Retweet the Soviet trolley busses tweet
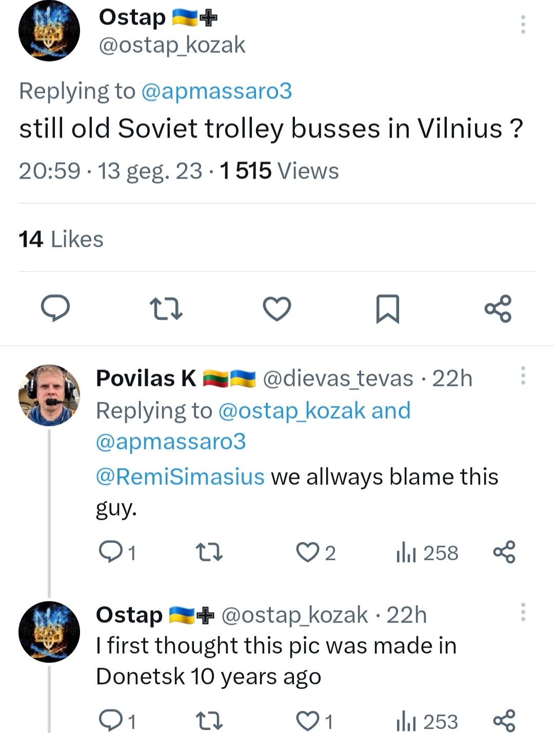Viewport: 554px width, 733px height. (x=166, y=310)
